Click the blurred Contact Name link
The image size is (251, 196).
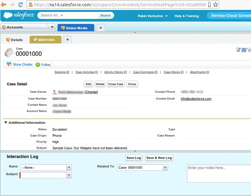[x=60, y=105]
